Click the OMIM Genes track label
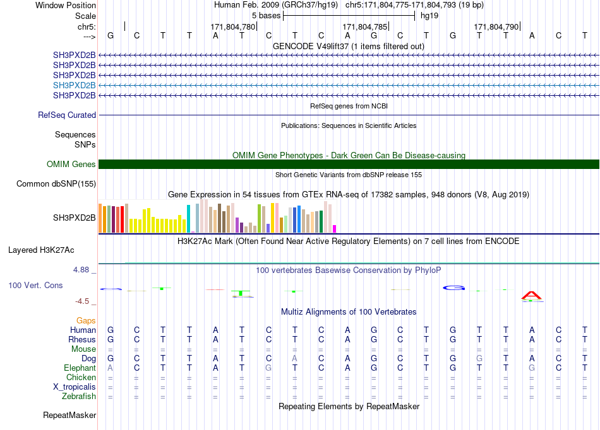The height and width of the screenshot is (430, 600). click(x=71, y=164)
